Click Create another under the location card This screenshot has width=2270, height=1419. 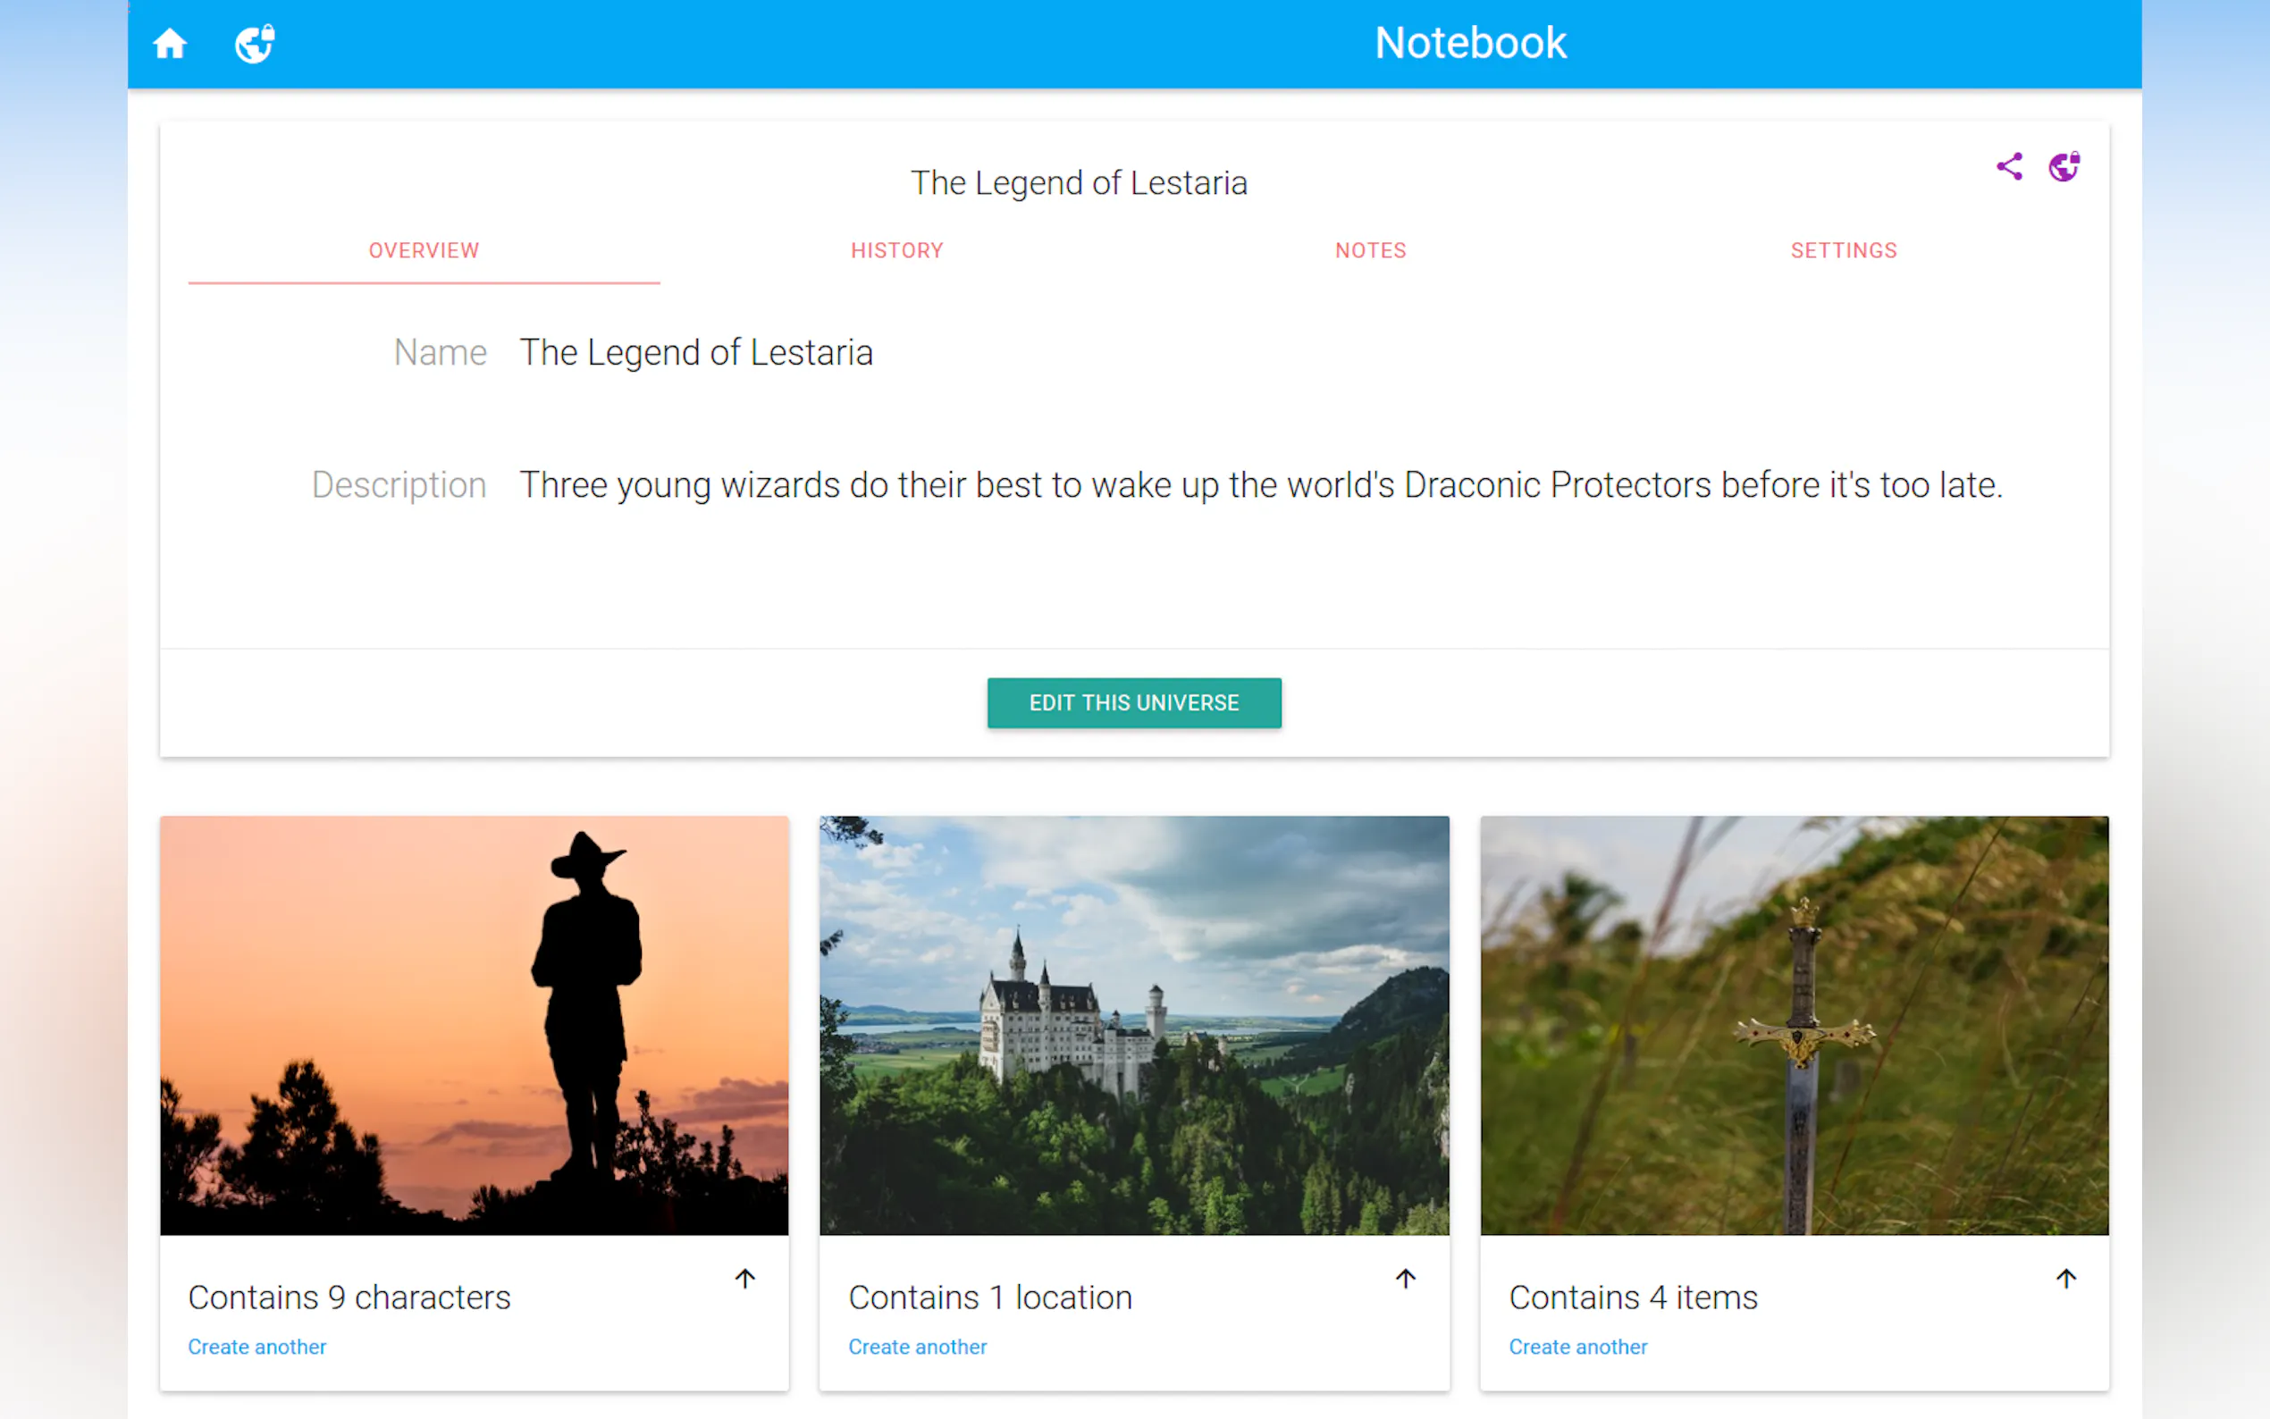pyautogui.click(x=918, y=1346)
